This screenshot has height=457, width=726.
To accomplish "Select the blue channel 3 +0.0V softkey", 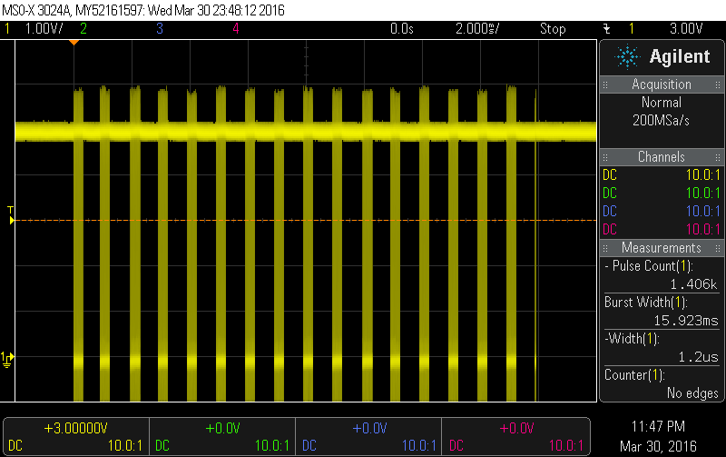I will [x=368, y=435].
